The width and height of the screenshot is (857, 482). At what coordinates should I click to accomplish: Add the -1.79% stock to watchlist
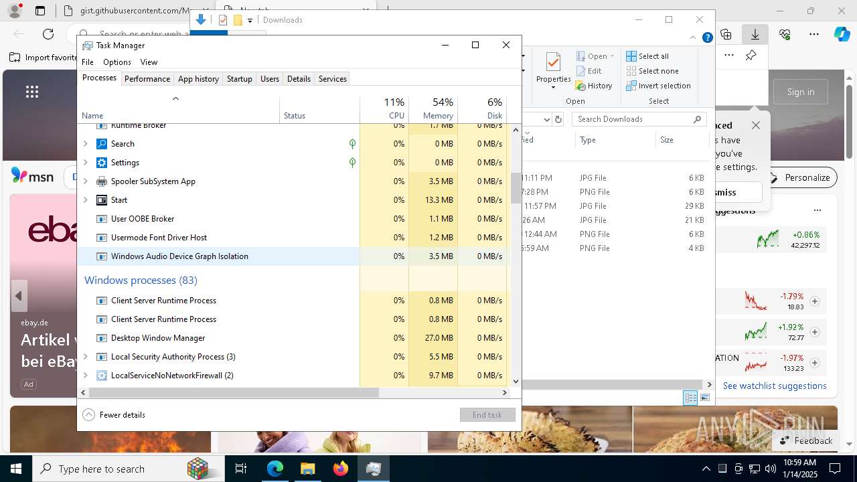pos(815,301)
